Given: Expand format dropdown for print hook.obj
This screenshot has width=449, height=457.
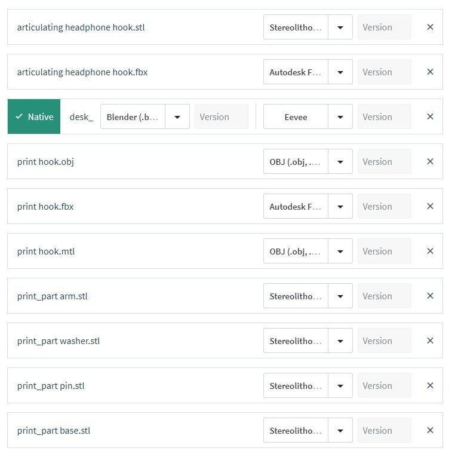Looking at the screenshot, I should 340,162.
